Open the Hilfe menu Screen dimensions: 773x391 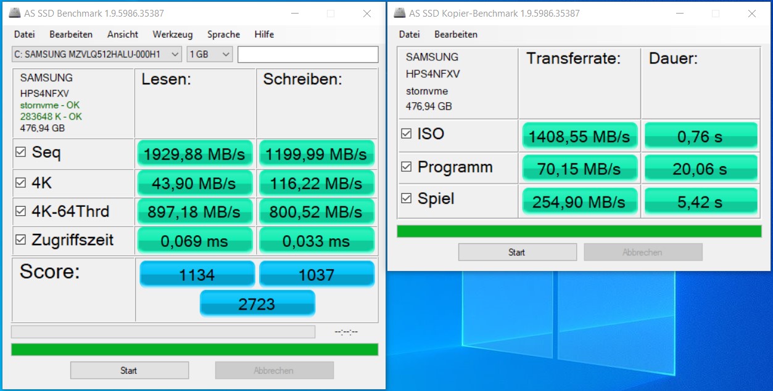264,34
